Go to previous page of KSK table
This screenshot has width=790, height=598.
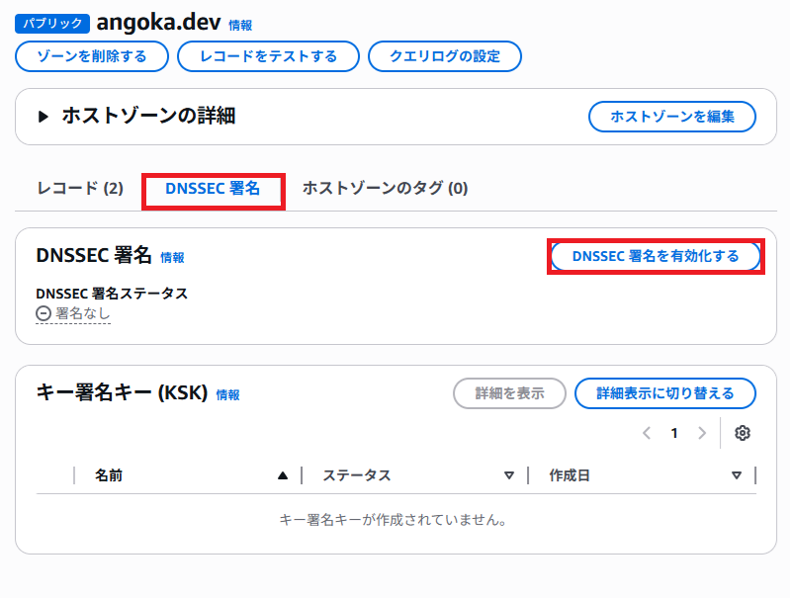click(647, 433)
